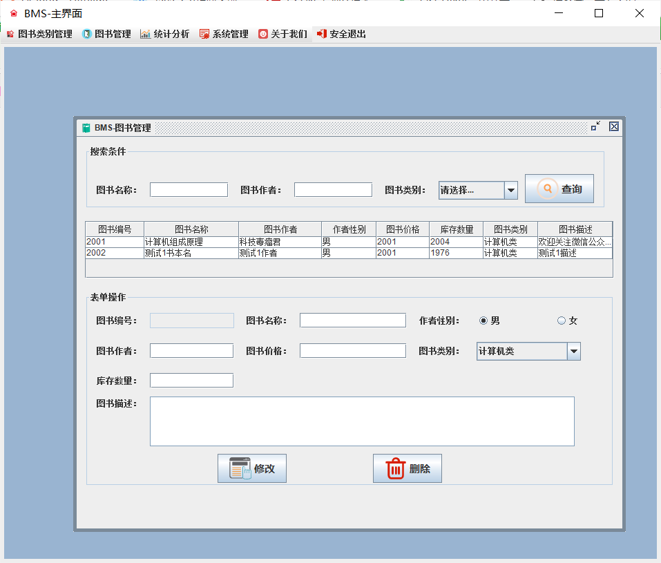Expand the 请选择... category search dropdown arrow

tap(511, 190)
